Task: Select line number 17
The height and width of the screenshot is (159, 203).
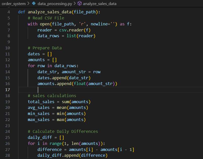Action: tap(8, 90)
